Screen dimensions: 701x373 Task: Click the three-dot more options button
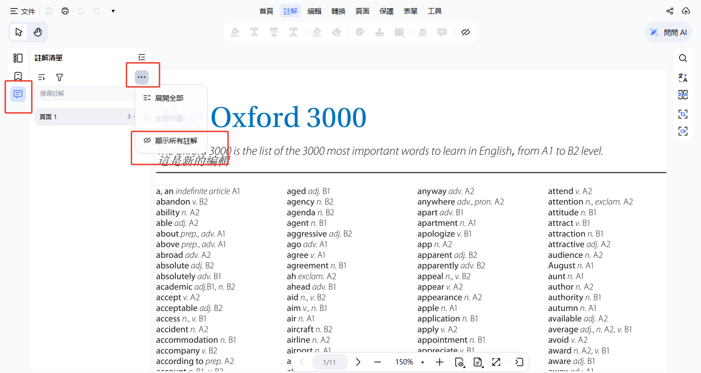[x=142, y=77]
